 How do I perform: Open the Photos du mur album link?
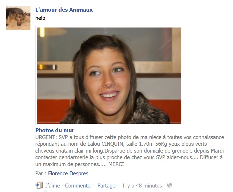click(55, 130)
